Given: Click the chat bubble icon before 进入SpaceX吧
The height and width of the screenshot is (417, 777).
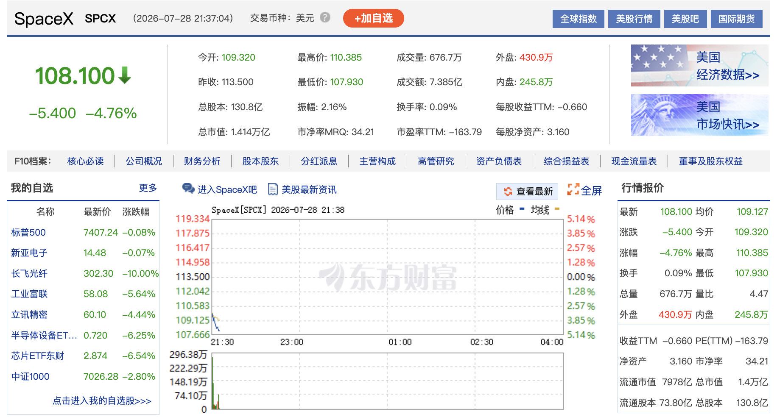Looking at the screenshot, I should pyautogui.click(x=188, y=188).
